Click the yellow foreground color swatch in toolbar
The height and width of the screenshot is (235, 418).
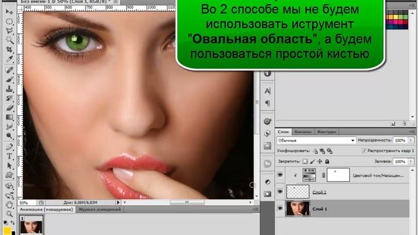click(7, 230)
